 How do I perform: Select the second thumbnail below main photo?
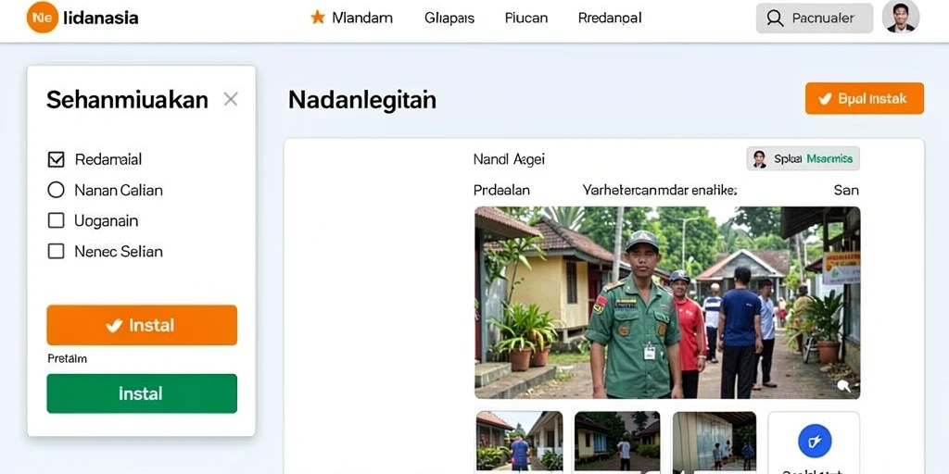(x=616, y=442)
